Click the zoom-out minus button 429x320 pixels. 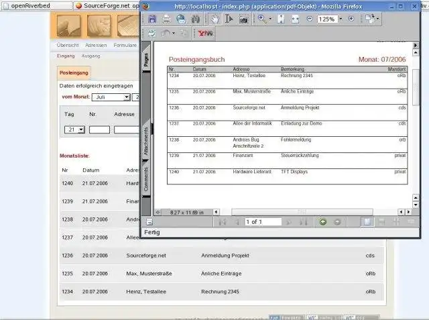(x=310, y=19)
